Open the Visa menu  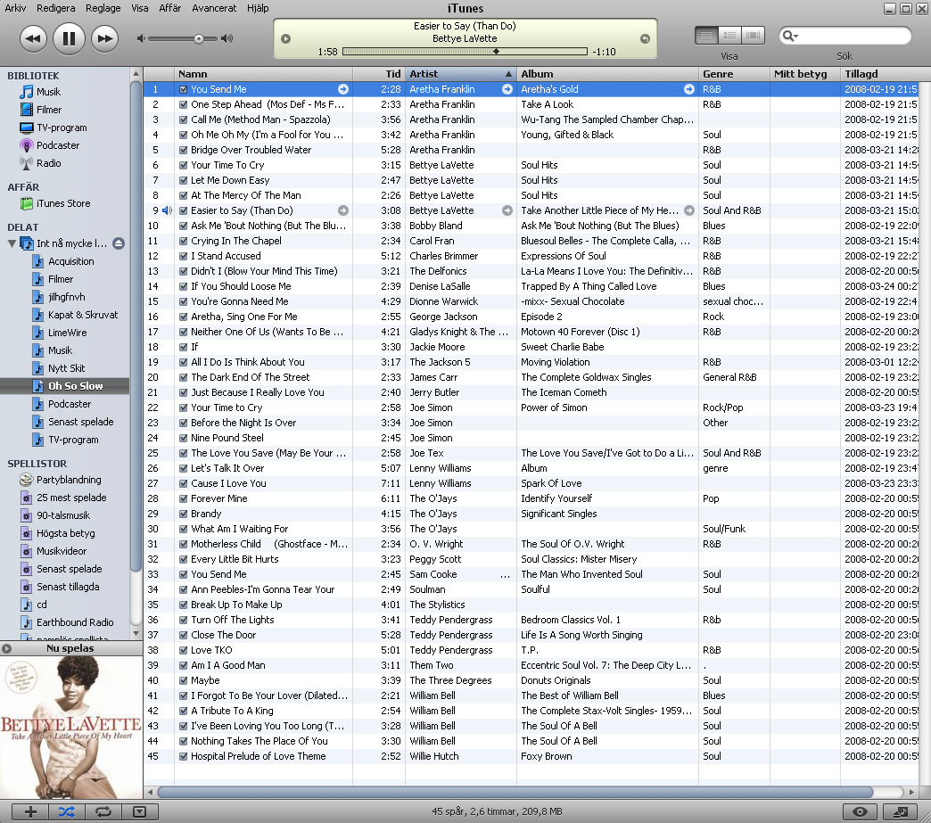[x=139, y=8]
